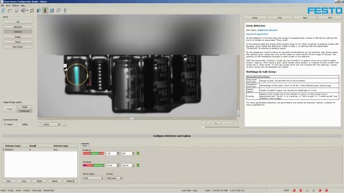Viewport: 344px width, 193px height.
Task: Click the green icon beside Threshold fields
Action: coord(138,166)
